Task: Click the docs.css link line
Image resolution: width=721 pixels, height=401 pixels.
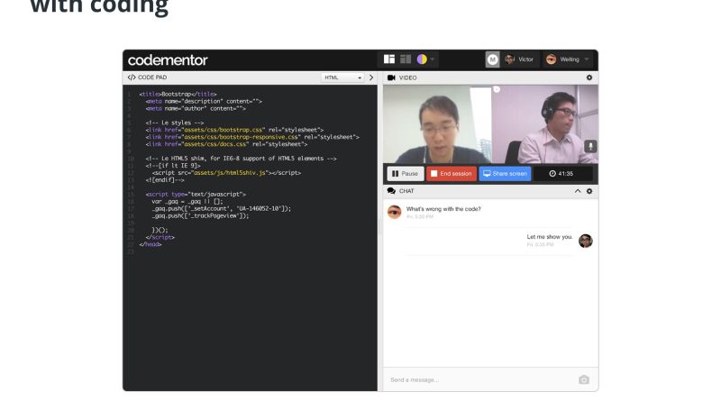Action: (x=227, y=144)
